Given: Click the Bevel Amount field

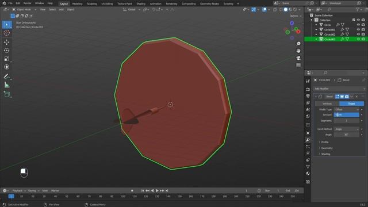Looking at the screenshot, I should point(347,114).
